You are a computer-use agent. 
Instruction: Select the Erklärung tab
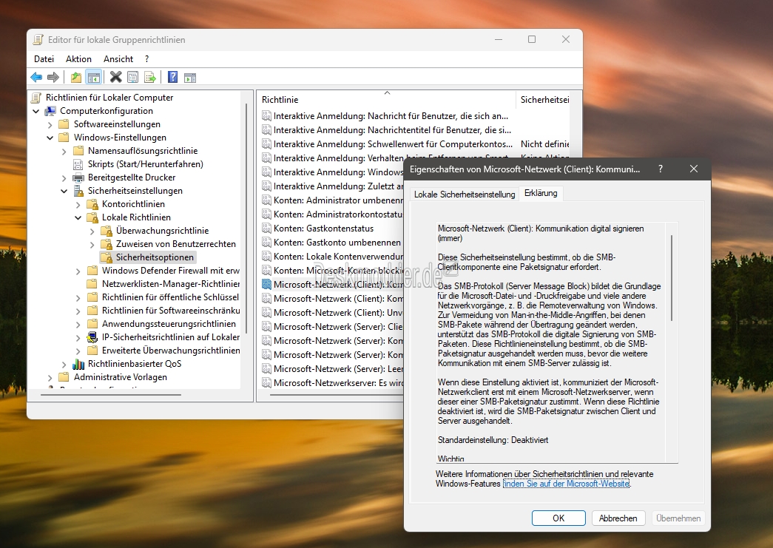(x=541, y=193)
